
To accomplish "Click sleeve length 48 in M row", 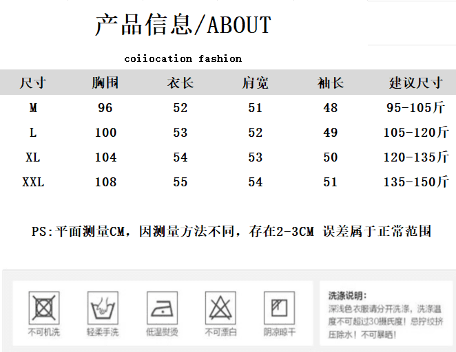I will pyautogui.click(x=331, y=108).
